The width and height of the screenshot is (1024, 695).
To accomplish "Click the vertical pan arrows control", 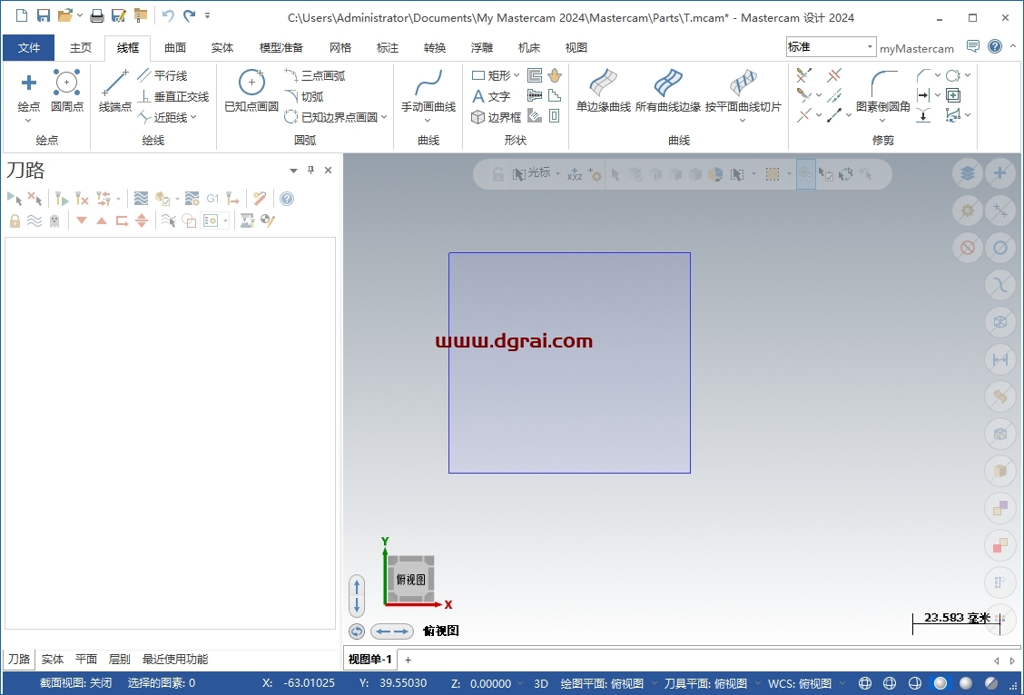I will coord(357,596).
